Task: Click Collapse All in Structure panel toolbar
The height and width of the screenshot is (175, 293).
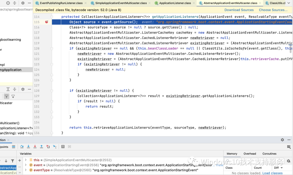Action: [15, 89]
